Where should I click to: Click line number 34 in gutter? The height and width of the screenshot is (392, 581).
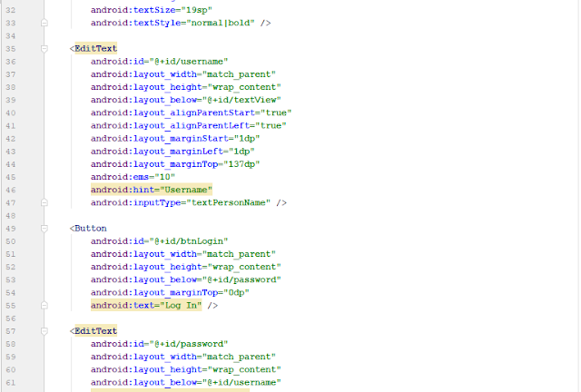(11, 36)
